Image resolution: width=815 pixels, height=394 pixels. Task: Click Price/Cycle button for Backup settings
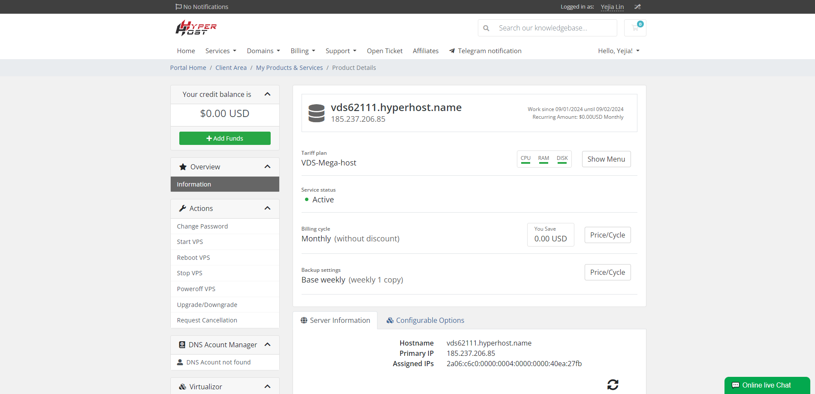point(607,272)
